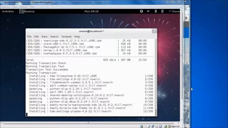
Task: Click the Running Transaction Check line
Action: point(46,63)
